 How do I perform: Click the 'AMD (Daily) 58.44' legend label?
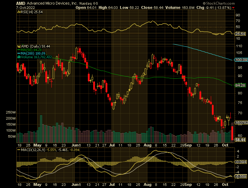[35, 46]
